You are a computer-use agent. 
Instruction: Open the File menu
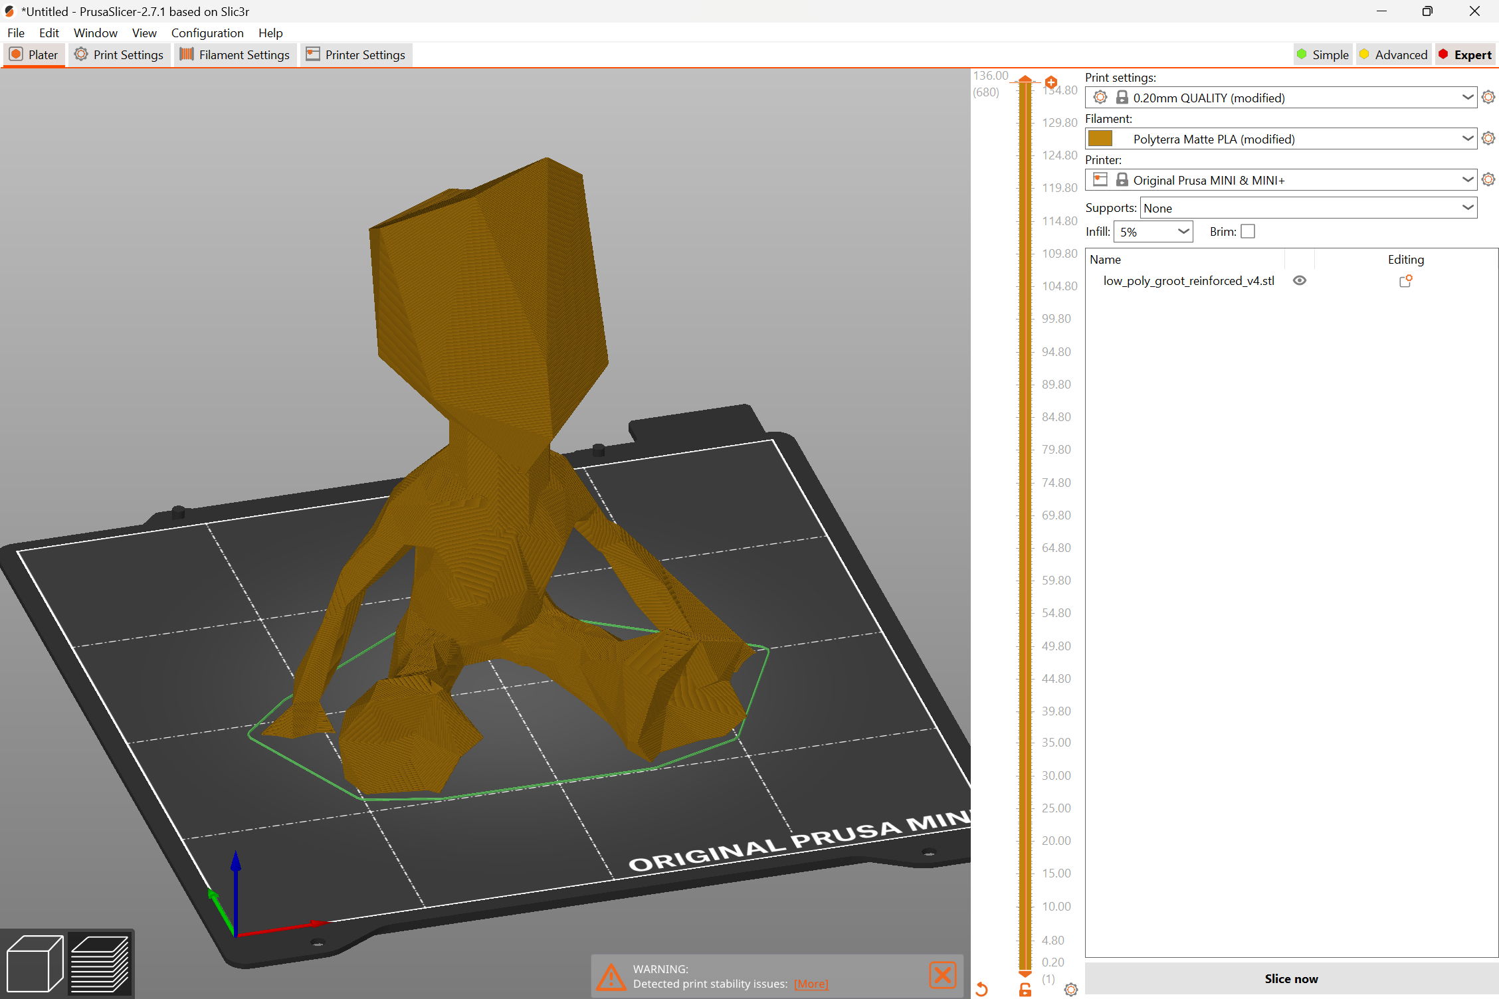(x=16, y=33)
